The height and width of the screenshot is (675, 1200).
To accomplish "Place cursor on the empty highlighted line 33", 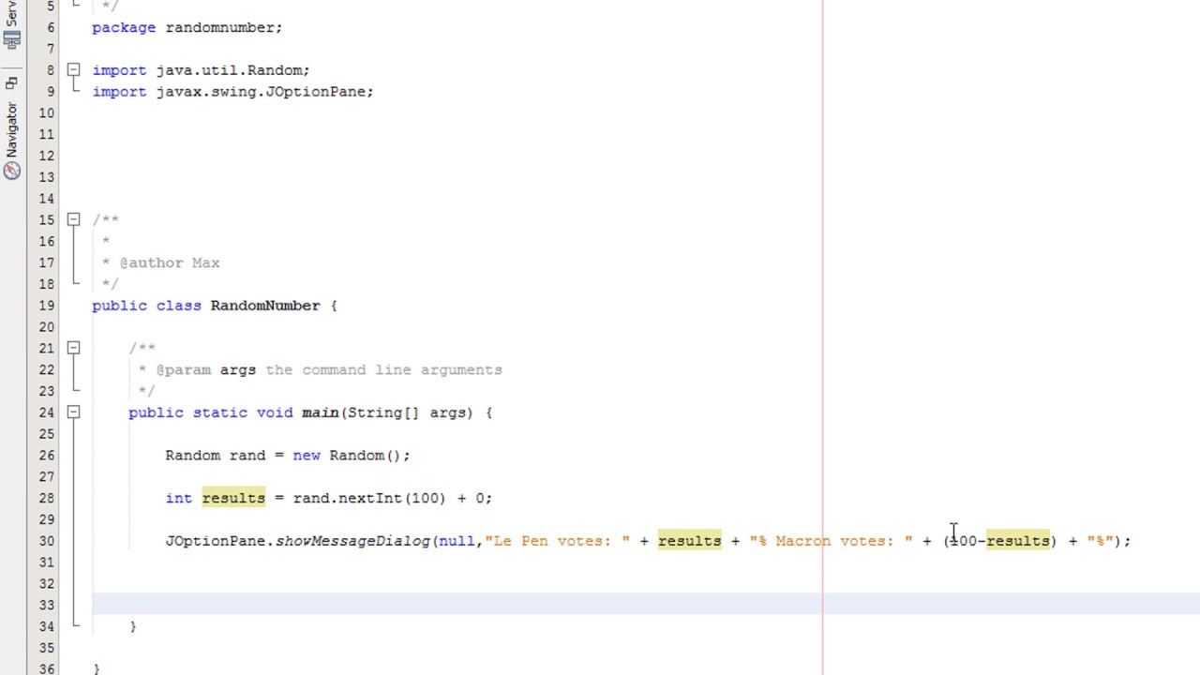I will tap(645, 605).
